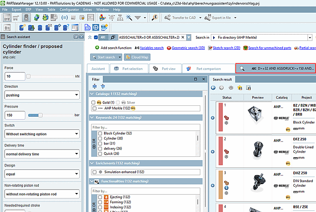Click the blue crosshair target icon
This screenshot has width=316, height=212.
pos(96,27)
